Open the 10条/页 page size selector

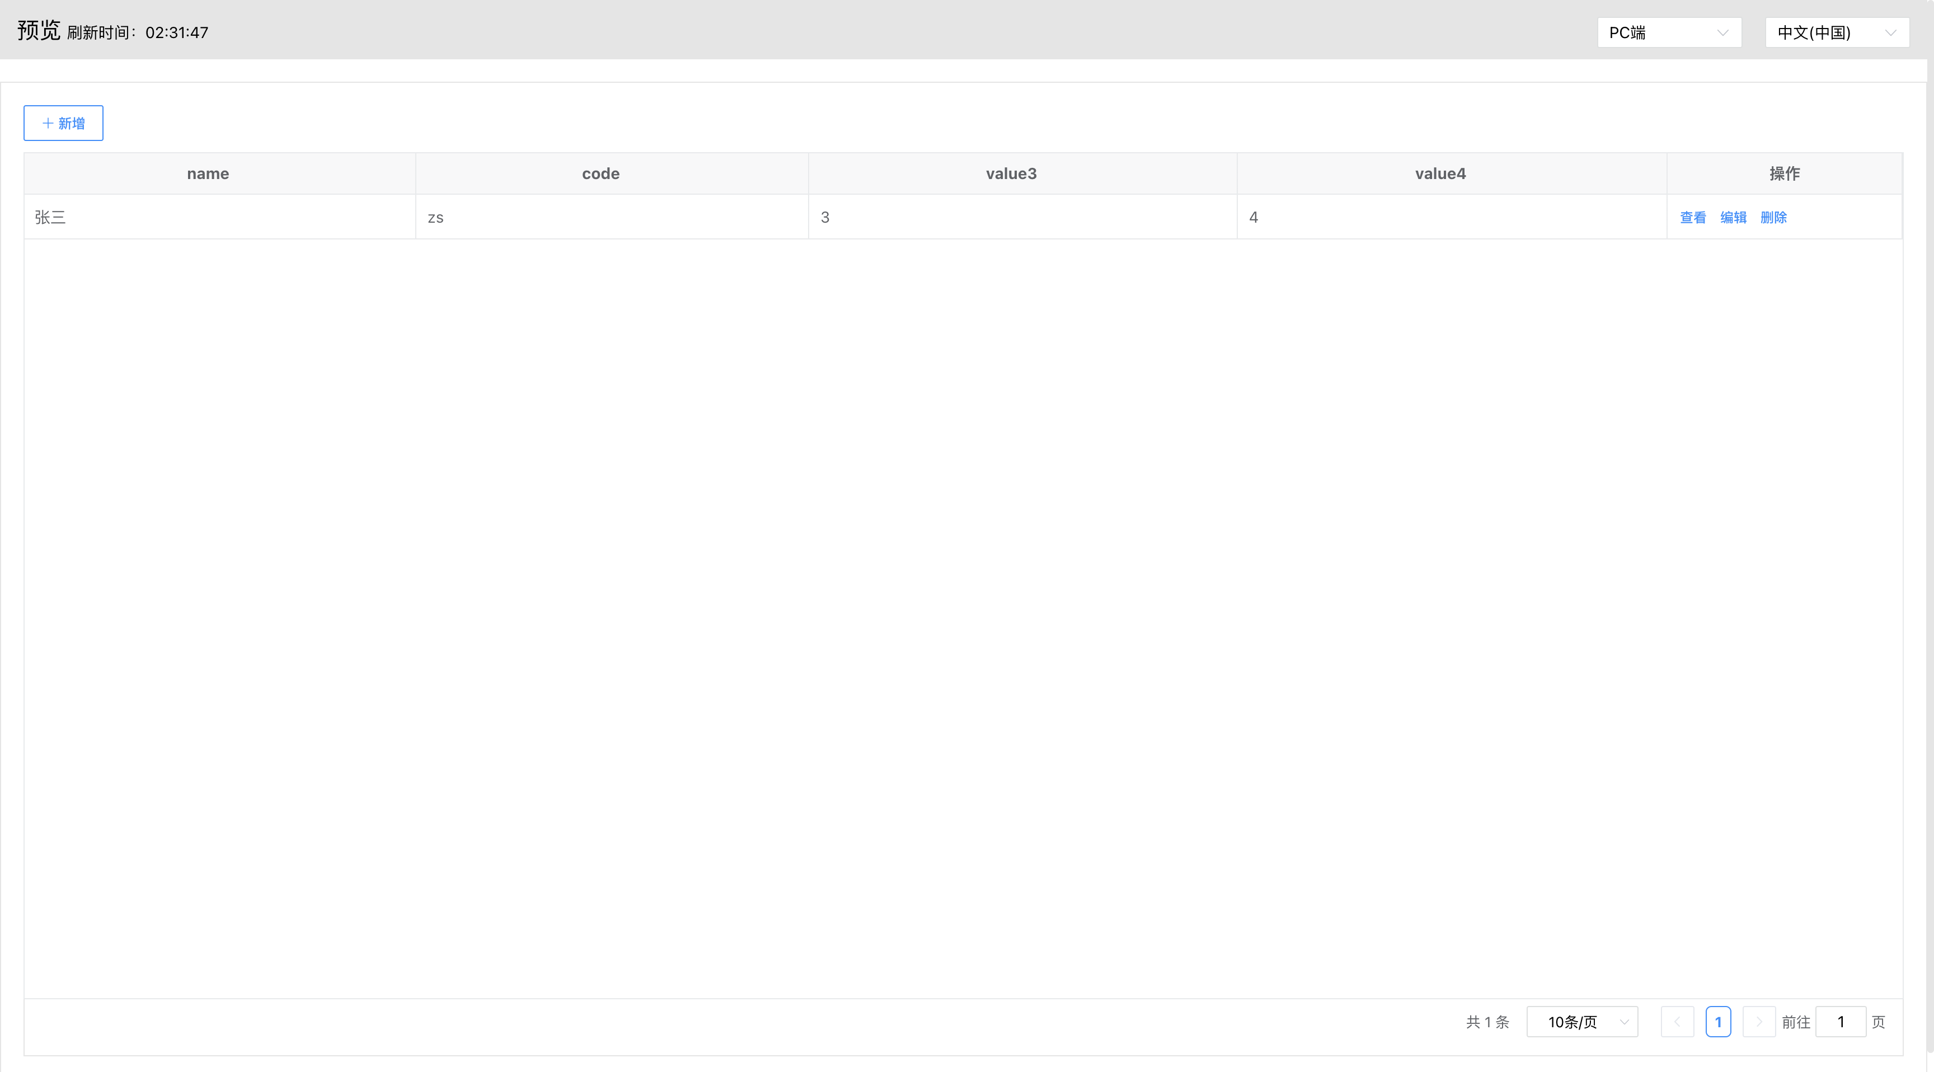pyautogui.click(x=1581, y=1022)
